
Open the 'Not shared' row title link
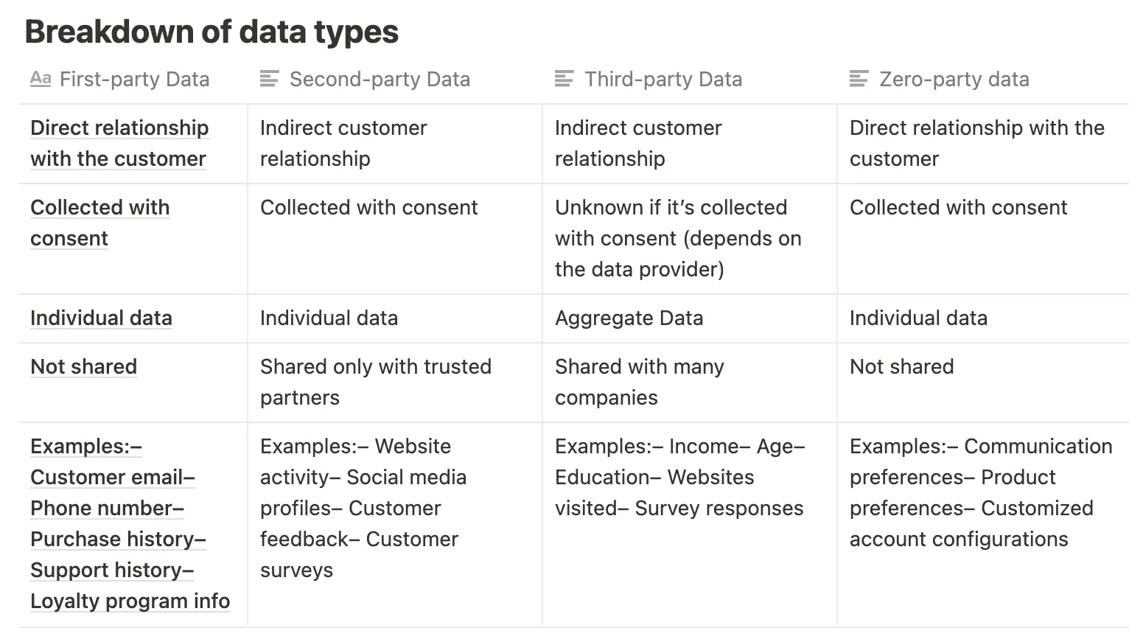tap(84, 366)
